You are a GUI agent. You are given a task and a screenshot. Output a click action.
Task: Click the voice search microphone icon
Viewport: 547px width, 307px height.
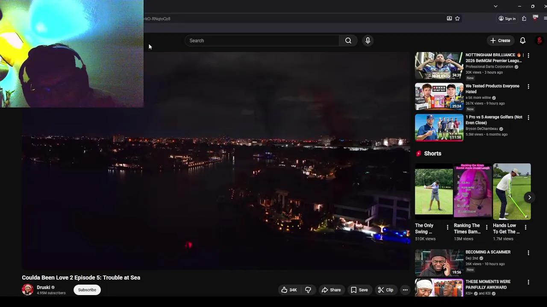click(x=368, y=41)
